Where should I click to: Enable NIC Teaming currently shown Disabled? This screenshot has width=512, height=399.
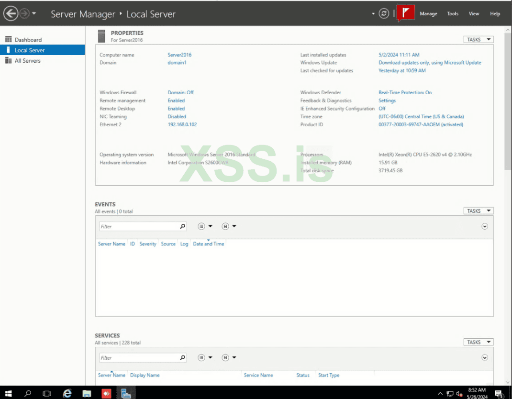coord(177,116)
